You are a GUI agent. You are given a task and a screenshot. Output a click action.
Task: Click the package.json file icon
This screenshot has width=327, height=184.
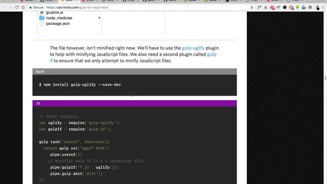(42, 24)
